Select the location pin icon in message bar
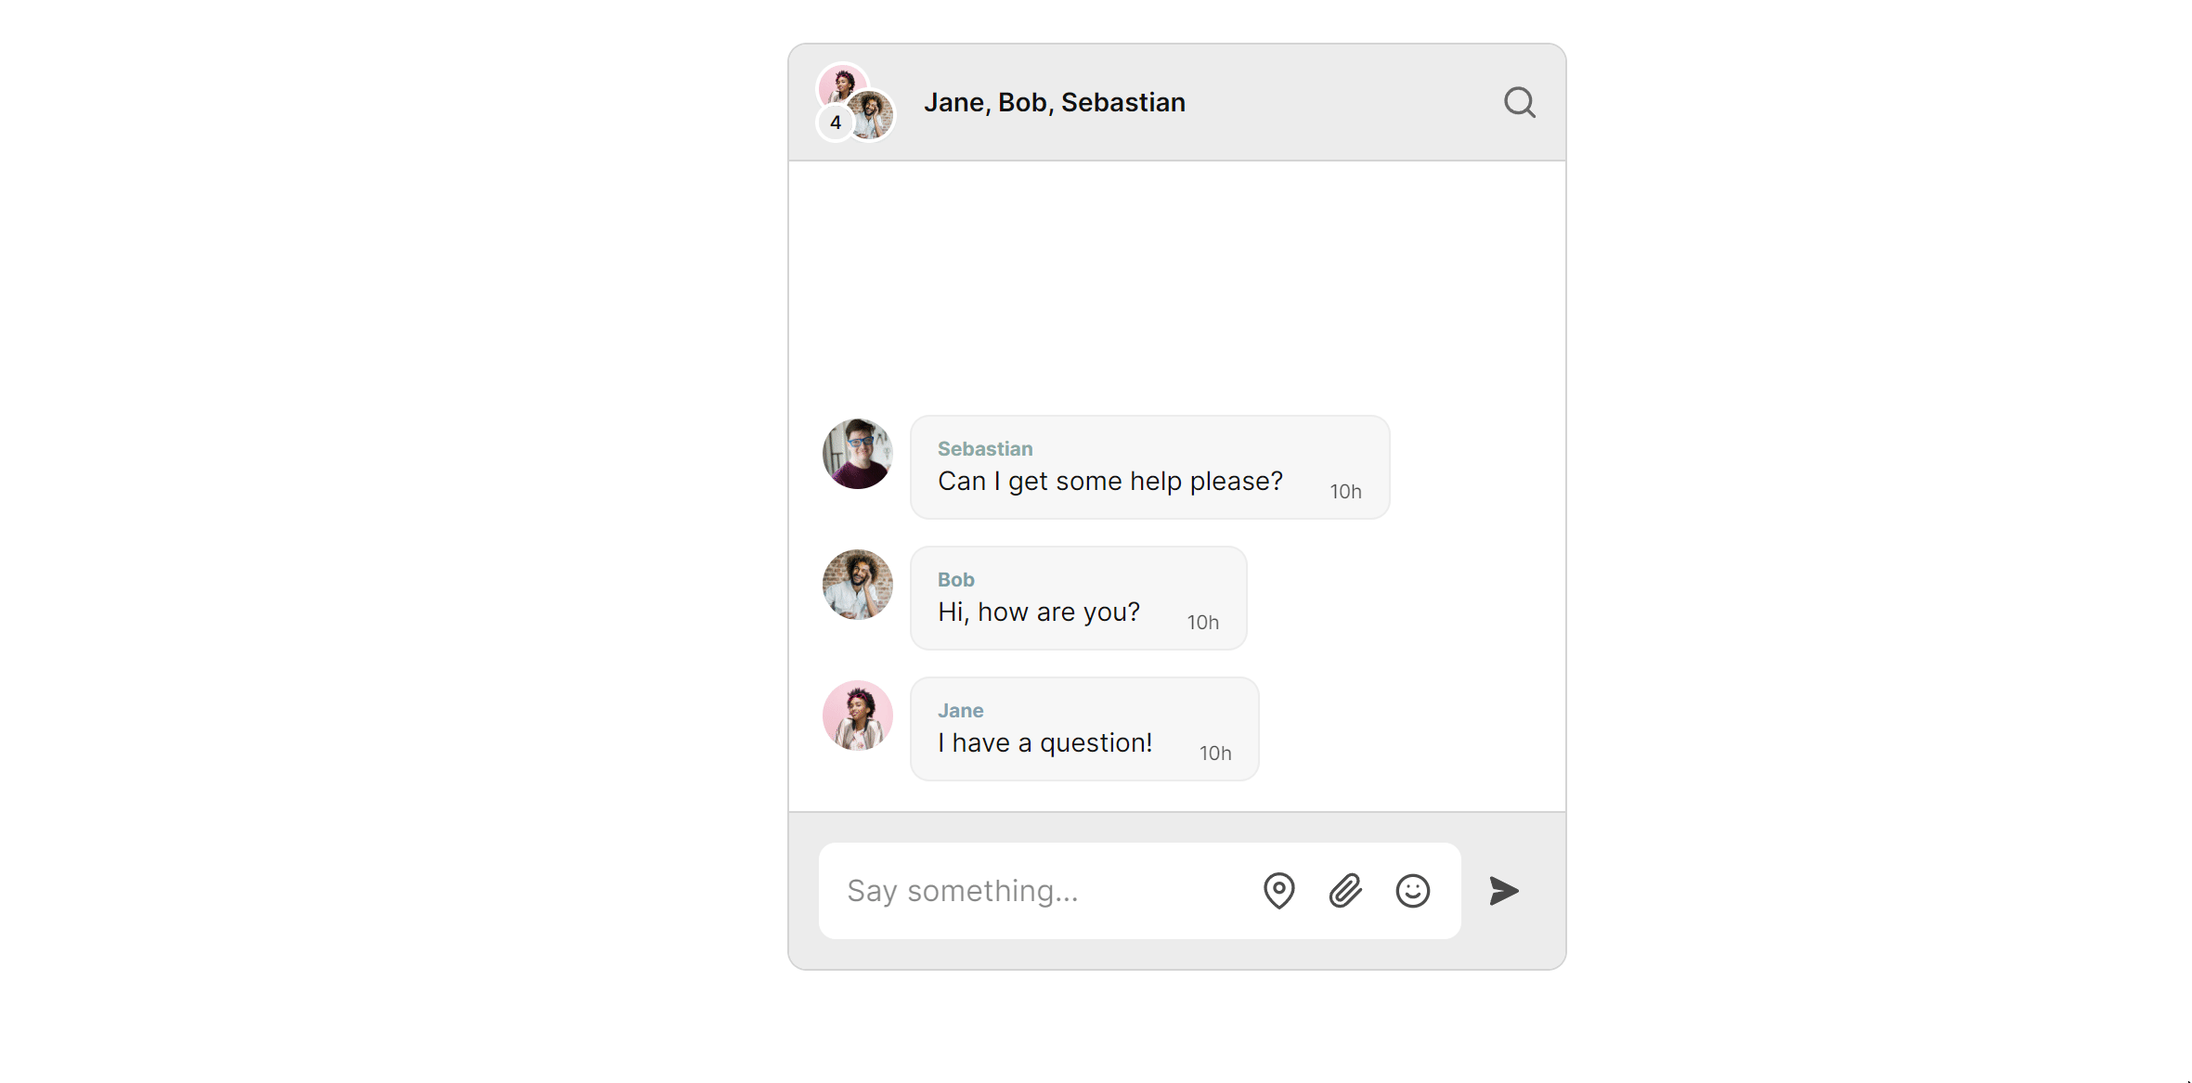The width and height of the screenshot is (2192, 1083). 1278,890
